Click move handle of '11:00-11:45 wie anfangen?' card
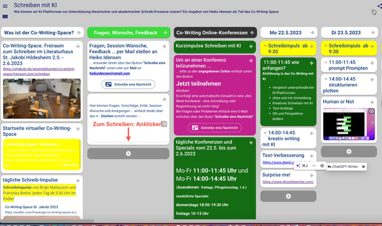 tap(312, 63)
